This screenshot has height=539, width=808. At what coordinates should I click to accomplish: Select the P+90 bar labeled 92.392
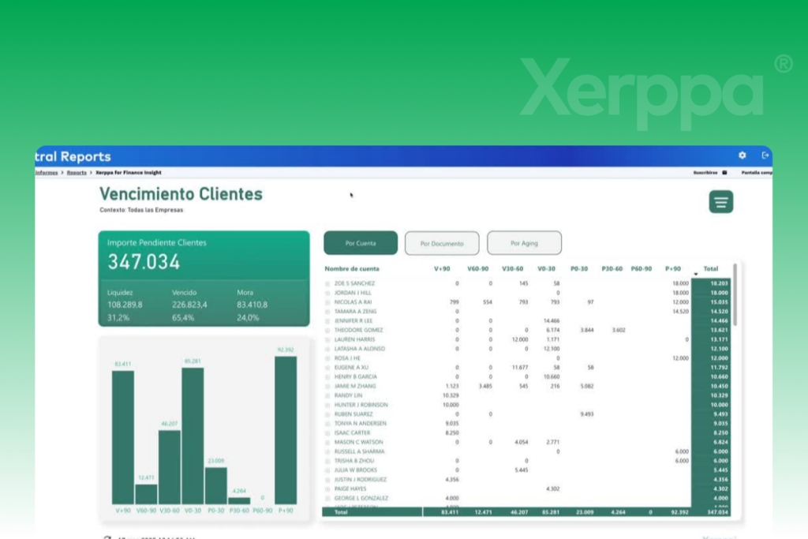click(286, 430)
